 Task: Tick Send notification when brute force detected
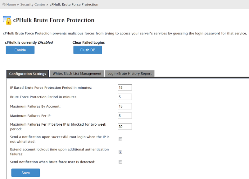pyautogui.click(x=120, y=162)
